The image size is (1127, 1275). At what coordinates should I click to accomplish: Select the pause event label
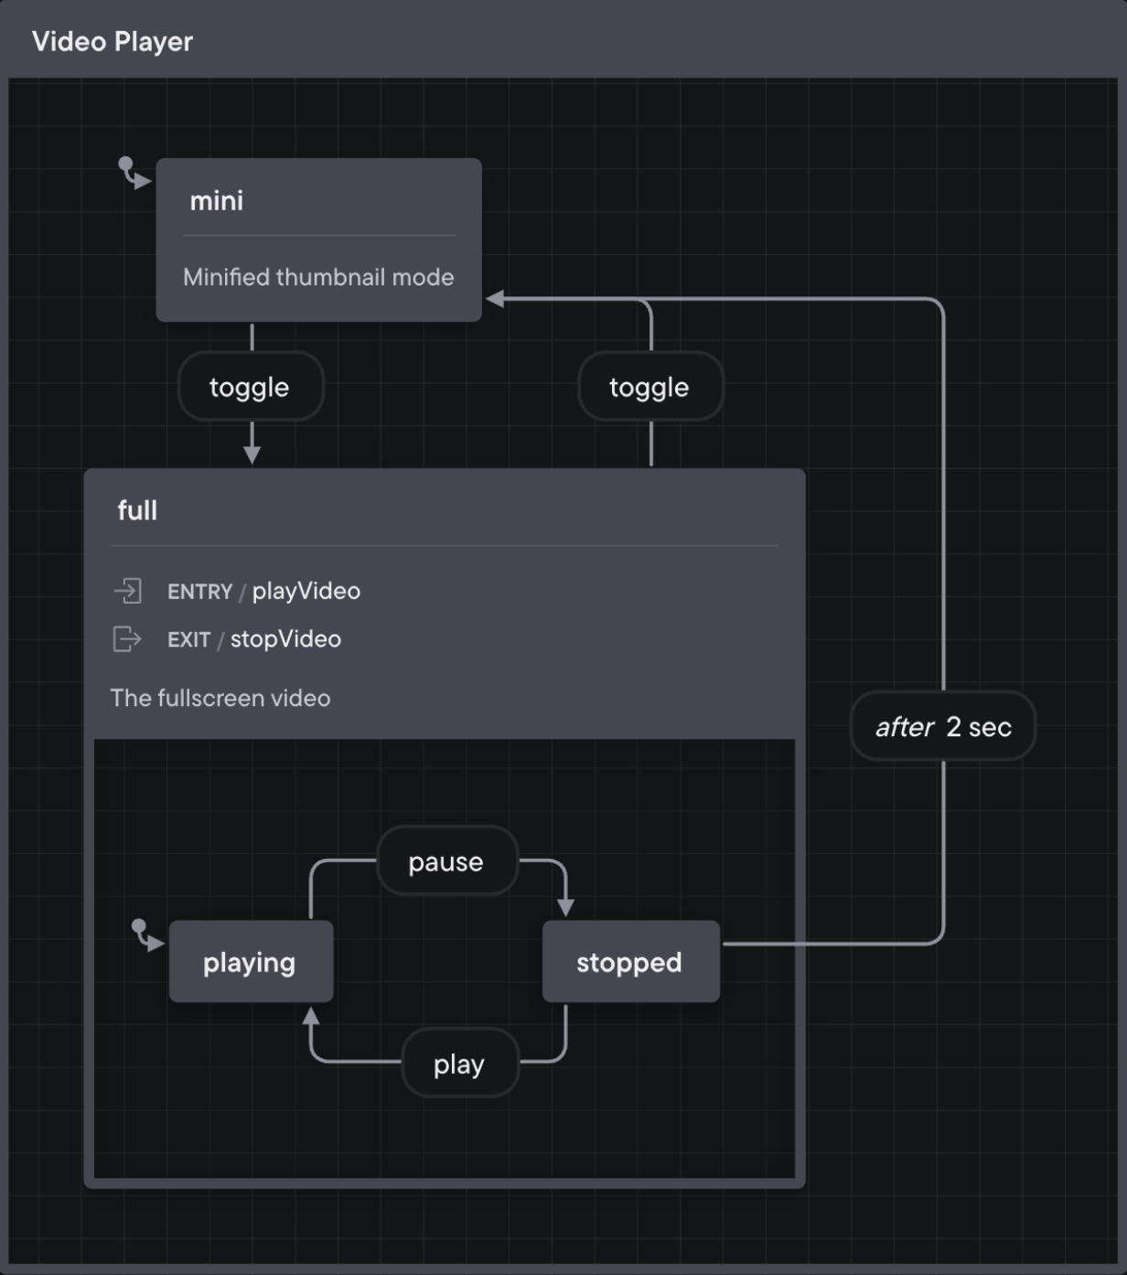point(446,862)
